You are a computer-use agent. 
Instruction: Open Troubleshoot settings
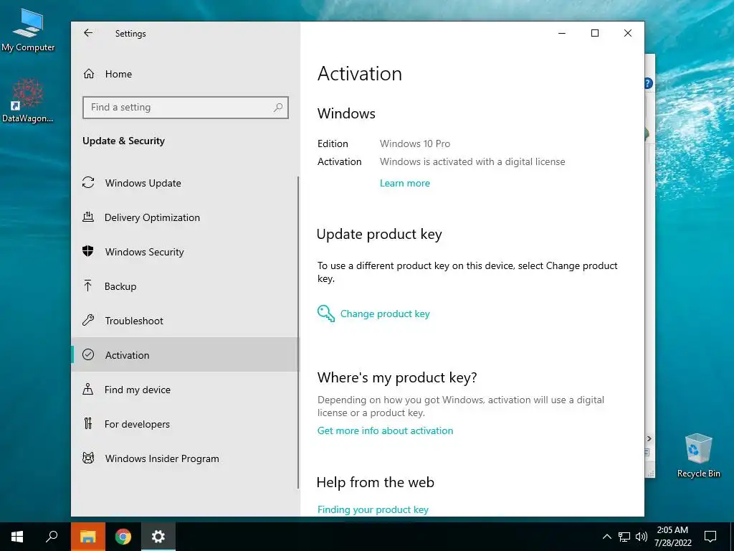click(184, 321)
